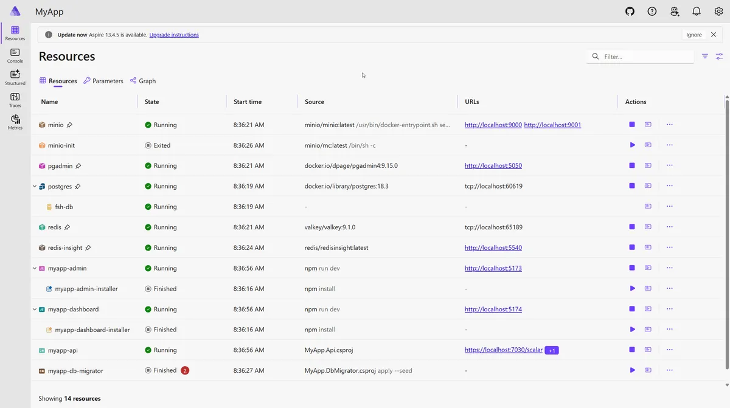Stop the redis resource
The height and width of the screenshot is (408, 730).
click(x=632, y=227)
